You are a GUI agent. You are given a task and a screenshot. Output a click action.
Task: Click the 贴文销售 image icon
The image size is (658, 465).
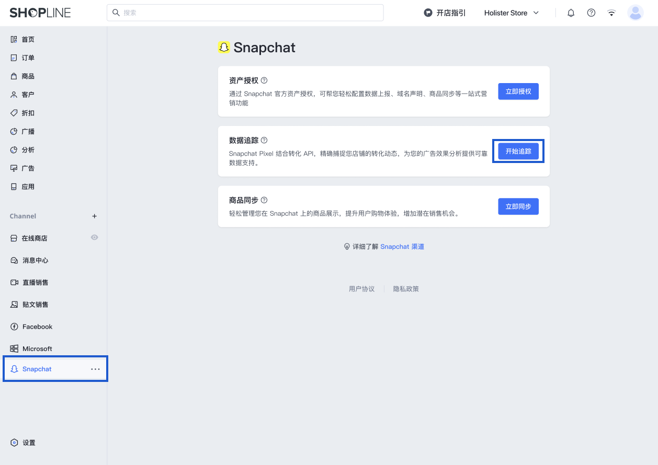tap(14, 304)
